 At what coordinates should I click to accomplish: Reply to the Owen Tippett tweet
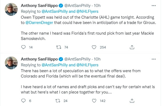[x=23, y=47]
